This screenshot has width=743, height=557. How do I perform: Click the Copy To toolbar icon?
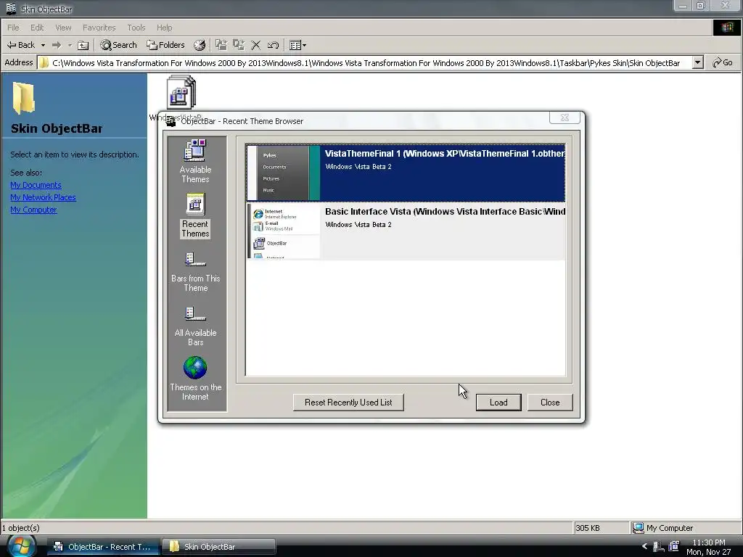click(238, 45)
